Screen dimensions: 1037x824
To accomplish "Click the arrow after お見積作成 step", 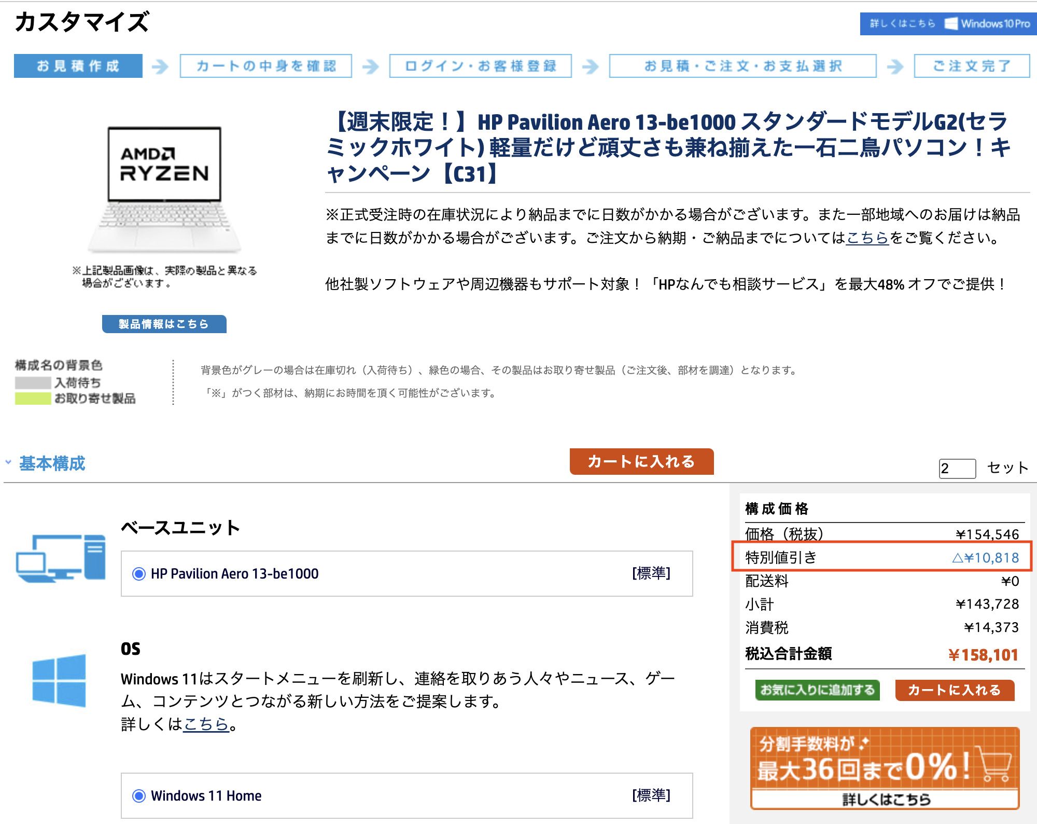I will (x=161, y=66).
